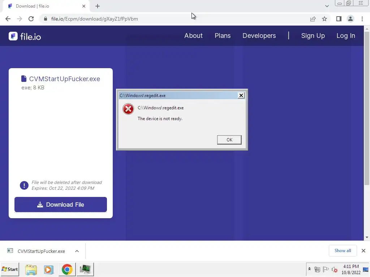370x277 pixels.
Task: Dismiss the downloads bar
Action: pyautogui.click(x=363, y=251)
